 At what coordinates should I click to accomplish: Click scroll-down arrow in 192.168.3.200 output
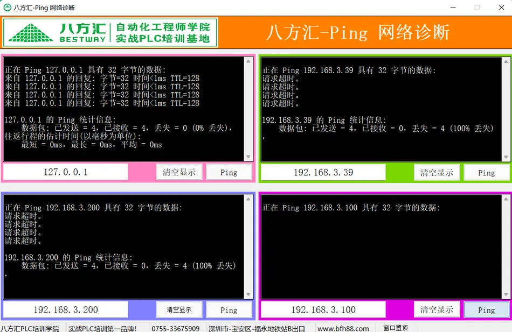[x=248, y=294]
